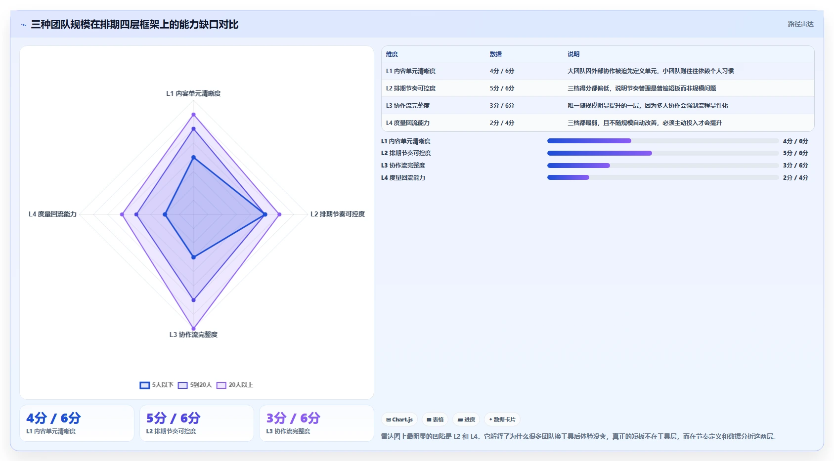Click the L1 内容单元清晰度 progress bar
Image resolution: width=834 pixels, height=461 pixels.
663,141
